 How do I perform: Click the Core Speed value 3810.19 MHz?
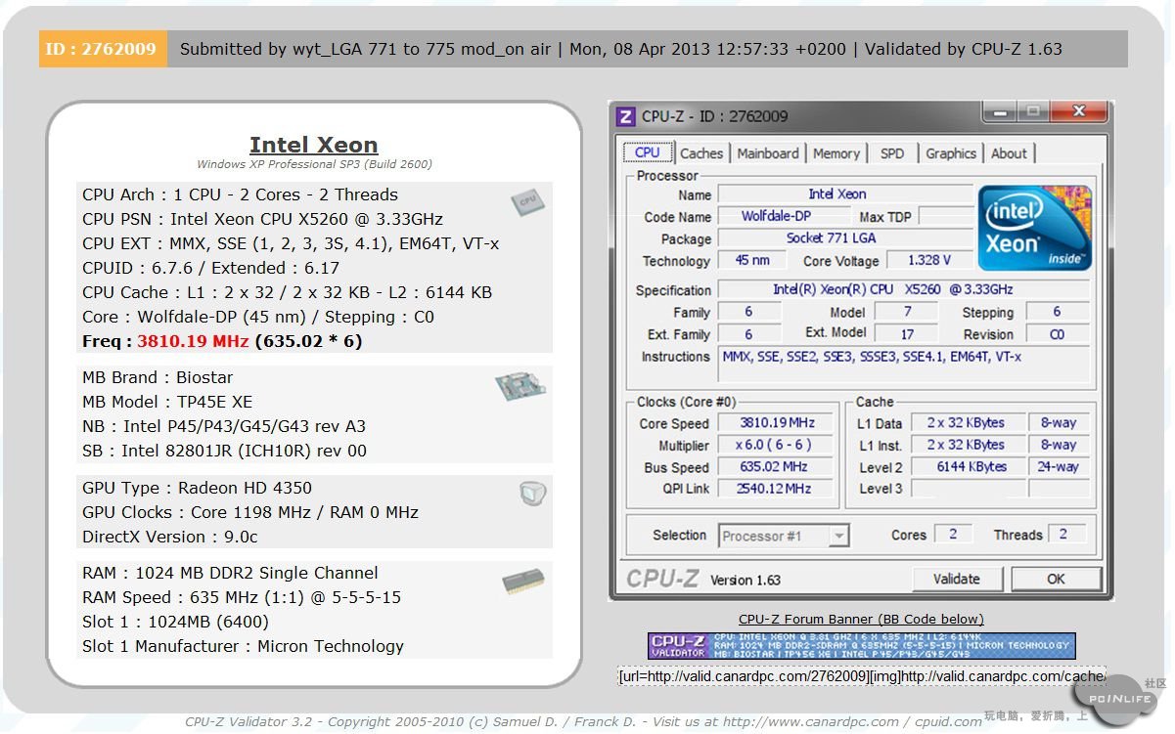pos(777,423)
